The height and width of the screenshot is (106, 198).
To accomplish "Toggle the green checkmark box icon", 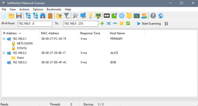I will [x=128, y=23].
